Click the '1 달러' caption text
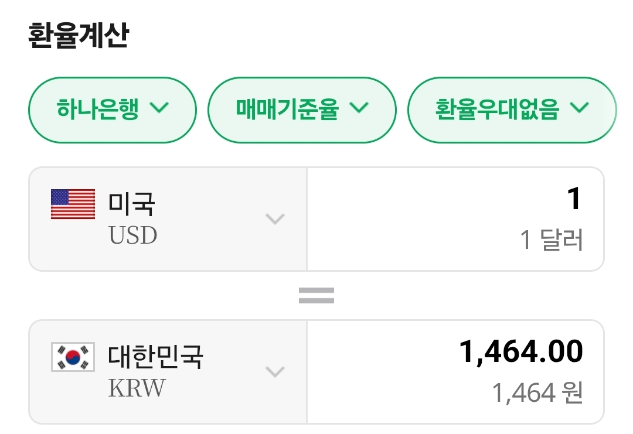This screenshot has height=434, width=633. click(x=552, y=240)
